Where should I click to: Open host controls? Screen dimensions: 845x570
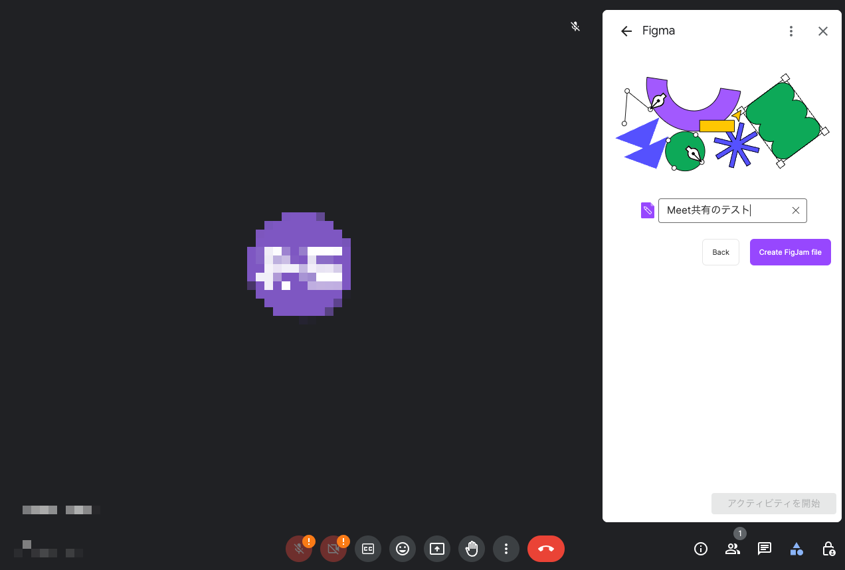coord(828,549)
